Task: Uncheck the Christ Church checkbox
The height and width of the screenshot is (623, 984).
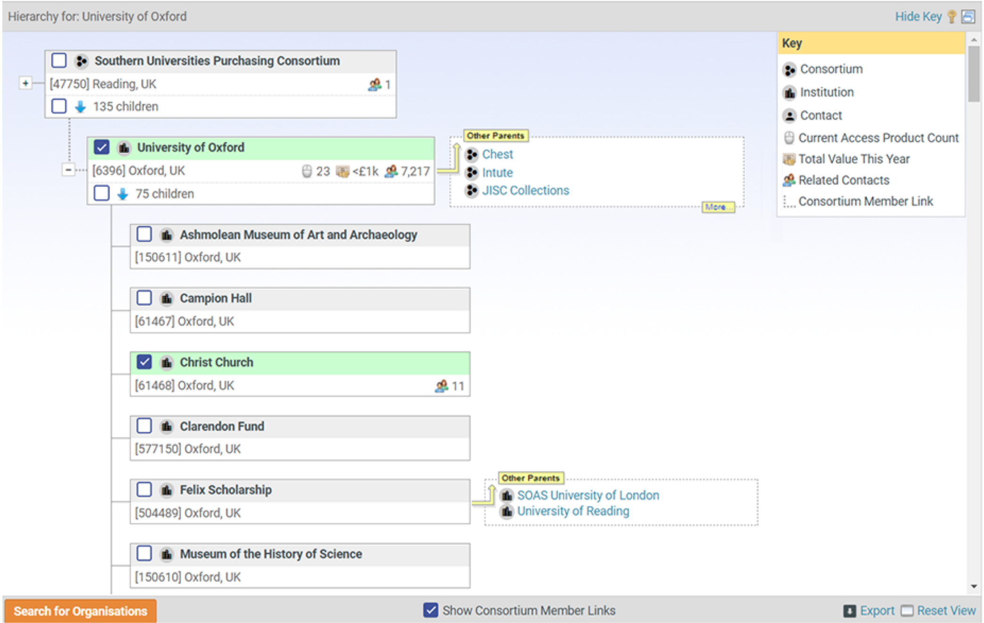Action: pos(144,362)
